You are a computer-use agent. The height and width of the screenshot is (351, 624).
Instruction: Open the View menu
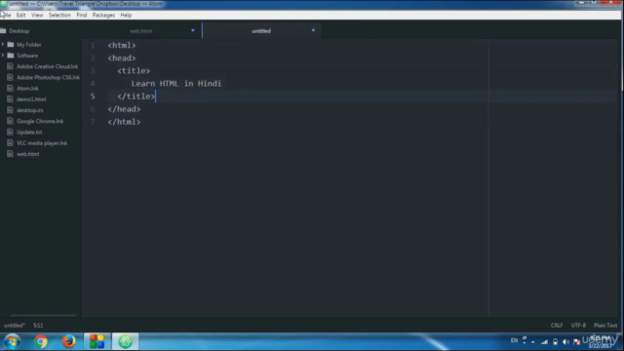pos(37,16)
